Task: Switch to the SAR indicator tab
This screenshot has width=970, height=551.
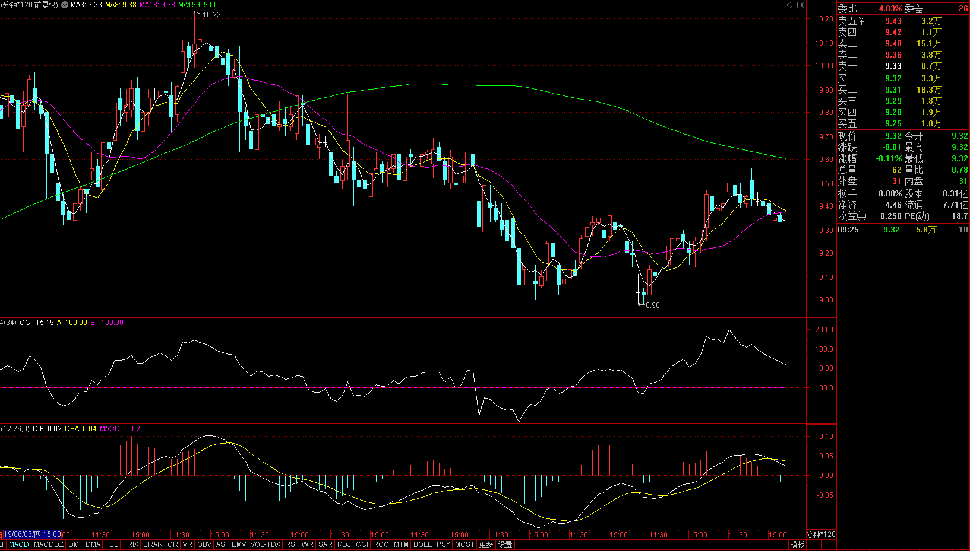Action: (326, 544)
